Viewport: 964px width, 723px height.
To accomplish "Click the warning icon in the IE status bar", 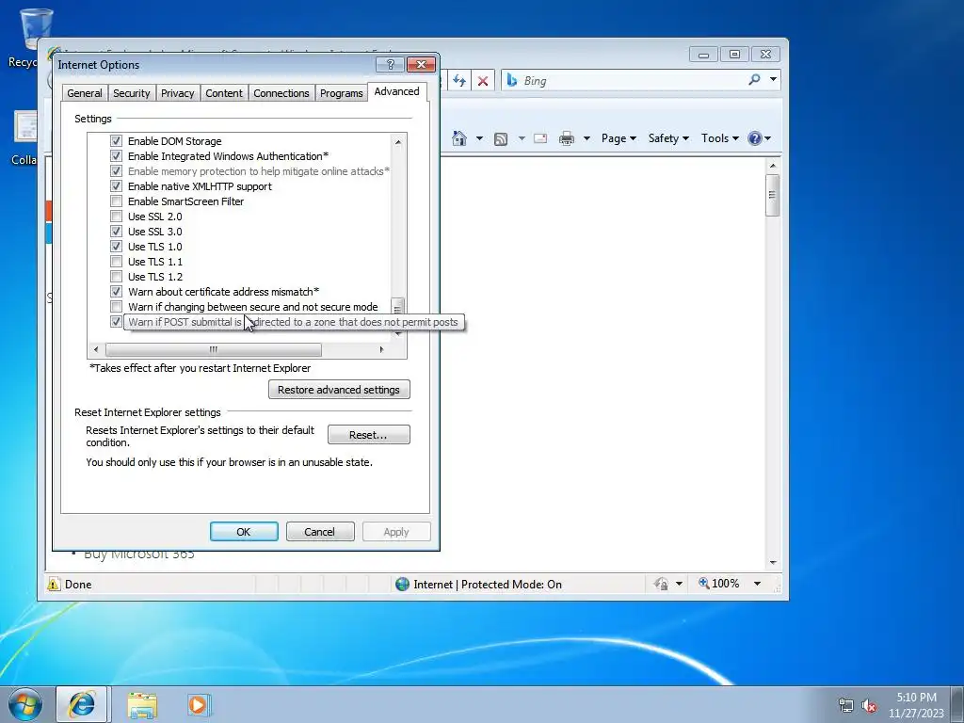I will (x=54, y=584).
